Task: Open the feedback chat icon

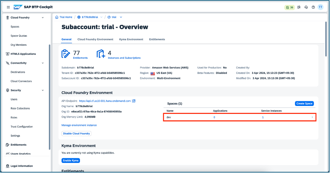Action: point(299,7)
